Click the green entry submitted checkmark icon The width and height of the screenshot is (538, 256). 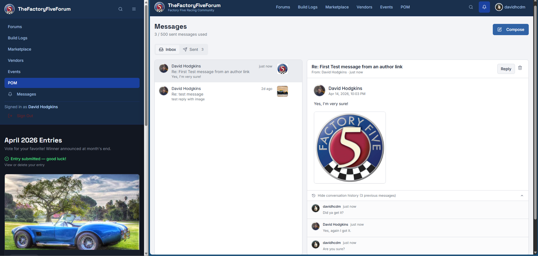(7, 159)
